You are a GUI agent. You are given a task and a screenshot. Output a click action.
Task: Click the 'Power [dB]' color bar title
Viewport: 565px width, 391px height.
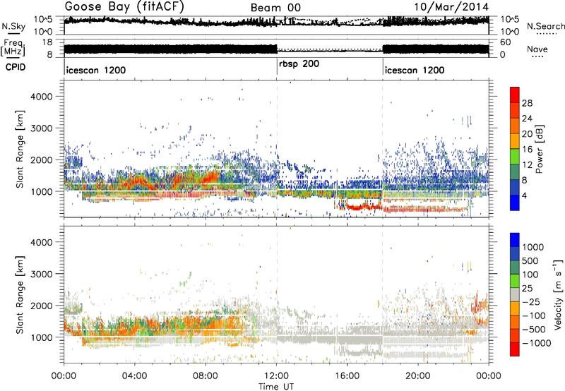[540, 149]
